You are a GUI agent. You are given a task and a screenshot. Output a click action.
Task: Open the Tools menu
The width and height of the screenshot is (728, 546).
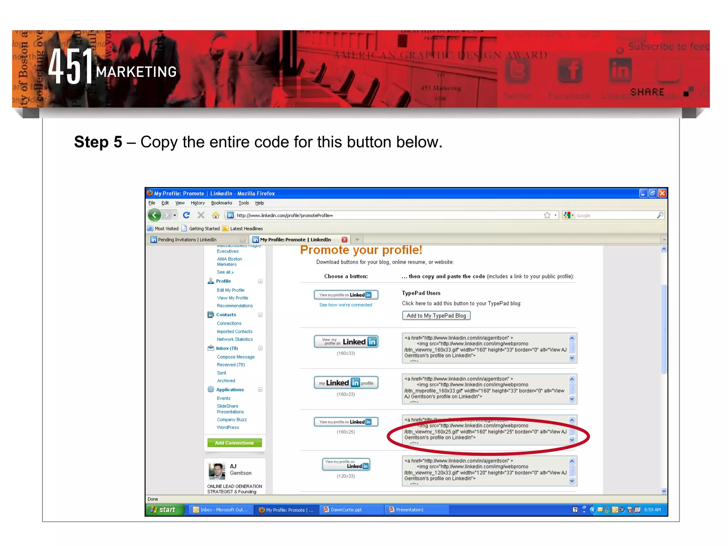coord(243,203)
